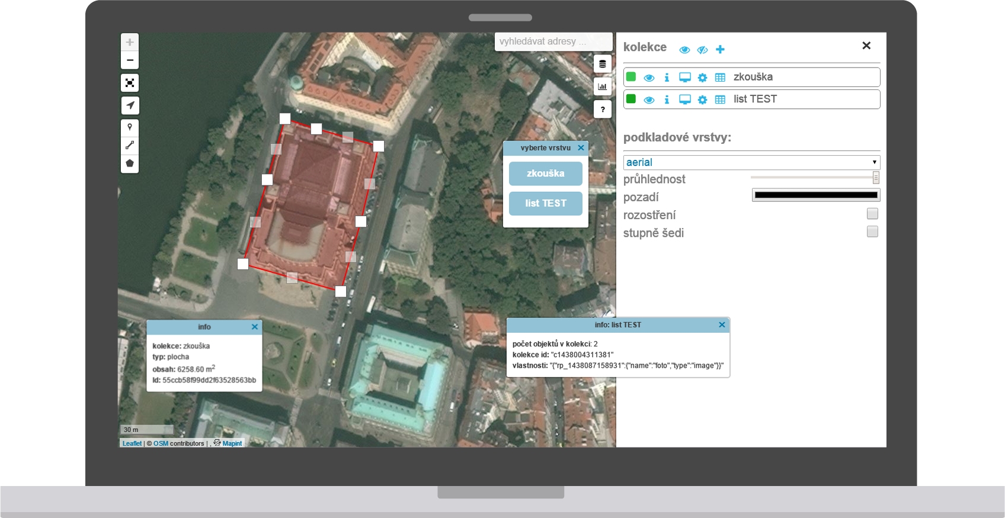Enable the rozostření checkbox
The image size is (1005, 518).
point(872,214)
